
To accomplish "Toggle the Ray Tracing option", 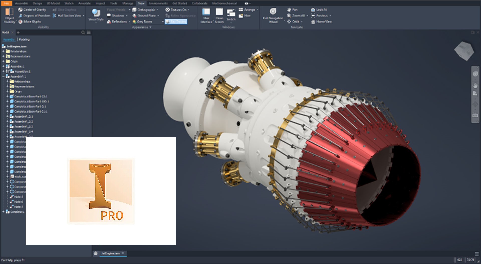I will [176, 22].
